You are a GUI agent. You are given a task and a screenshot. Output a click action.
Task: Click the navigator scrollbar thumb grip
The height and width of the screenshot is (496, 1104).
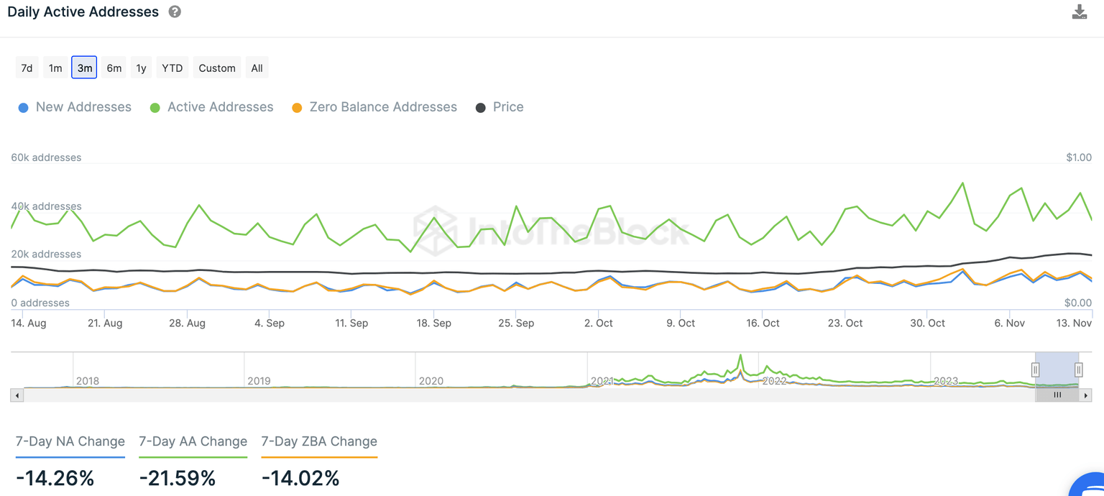[x=1057, y=395]
